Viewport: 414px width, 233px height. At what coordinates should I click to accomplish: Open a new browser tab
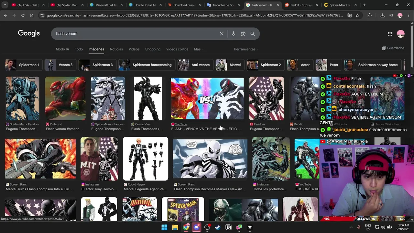tap(364, 5)
